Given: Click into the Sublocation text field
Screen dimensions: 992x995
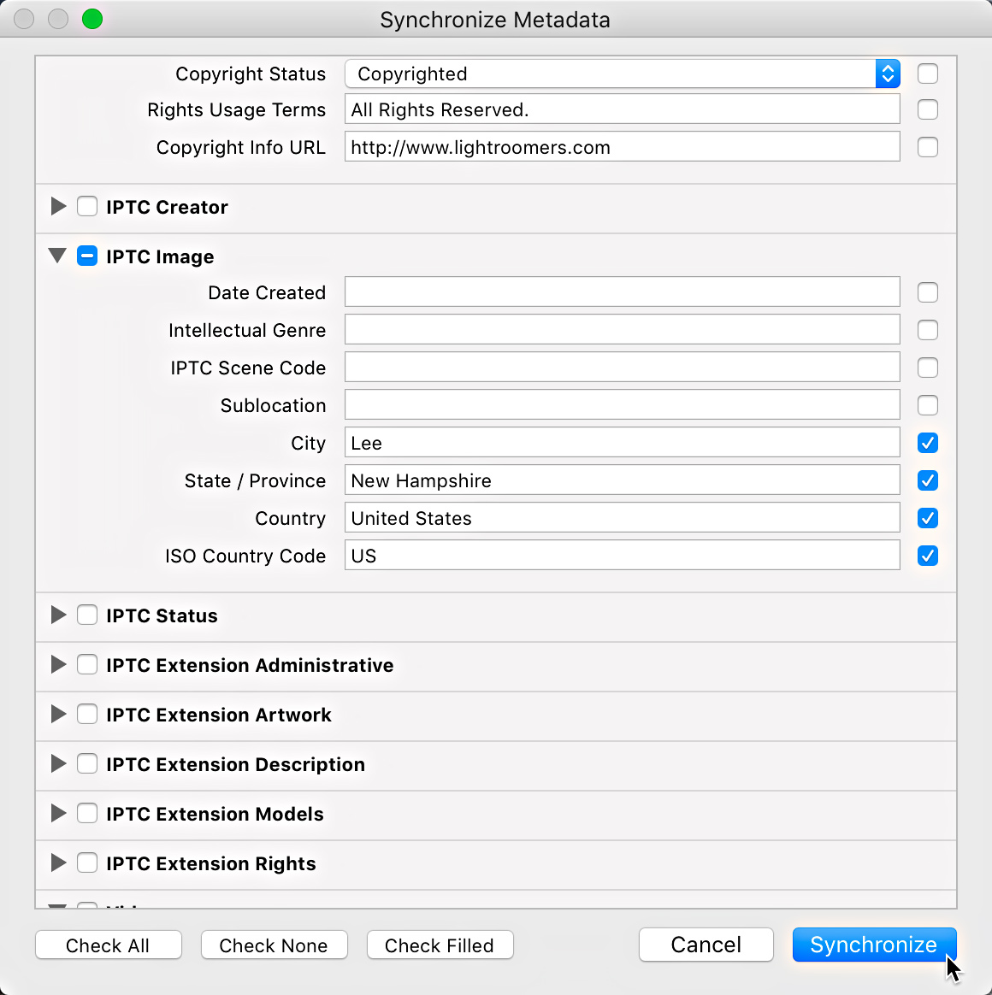Looking at the screenshot, I should (x=622, y=405).
